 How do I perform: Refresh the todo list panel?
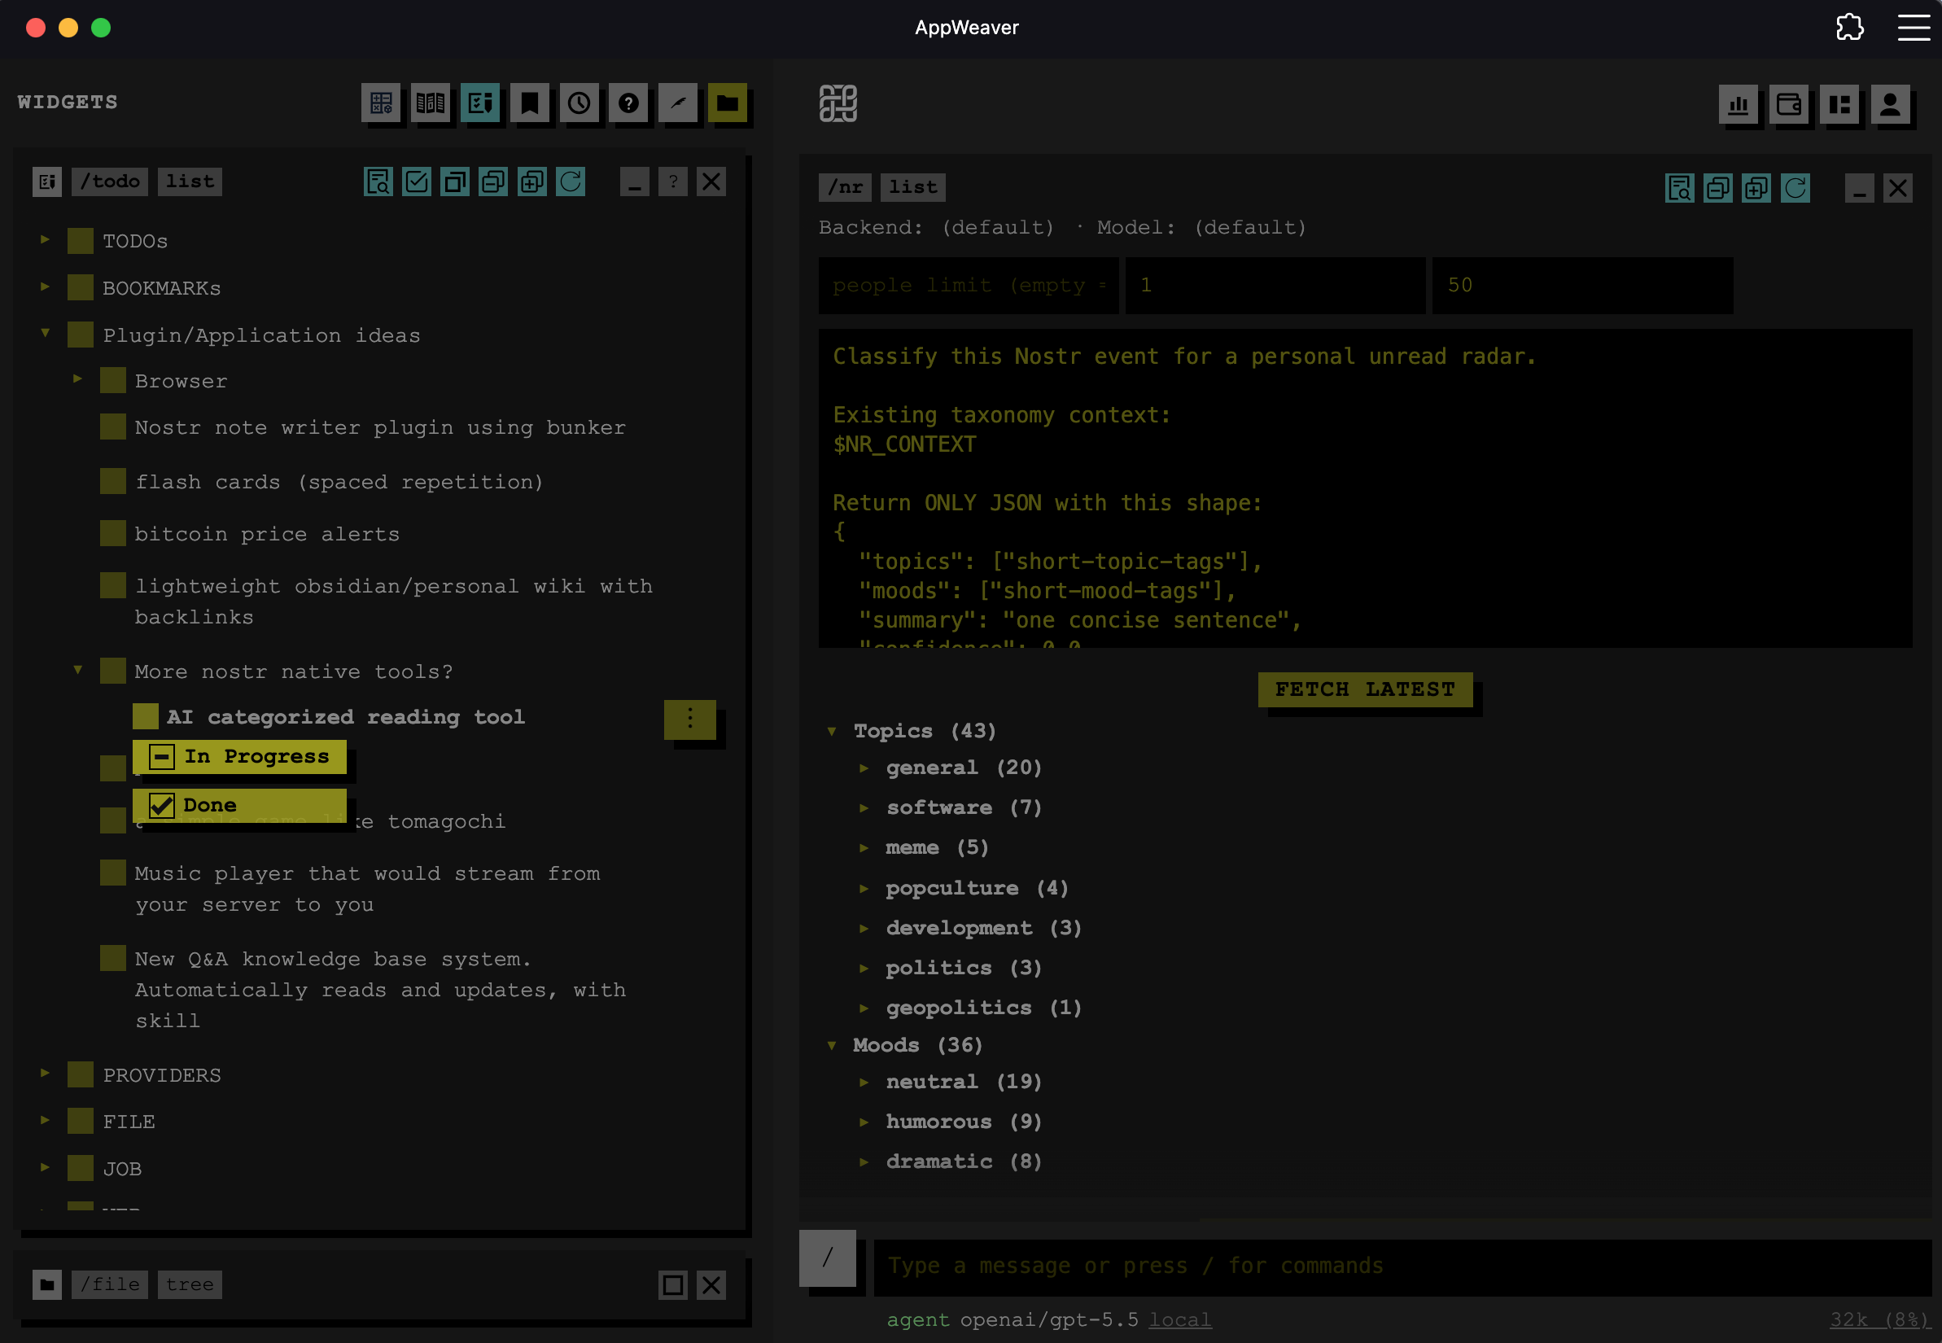[x=571, y=182]
